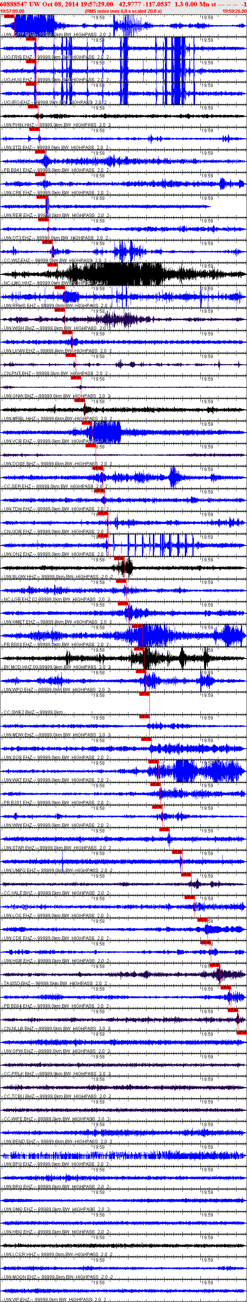This screenshot has height=1302, width=247.
Task: Select the UW.PHIN HHZ station label
Action: pyautogui.click(x=19, y=125)
